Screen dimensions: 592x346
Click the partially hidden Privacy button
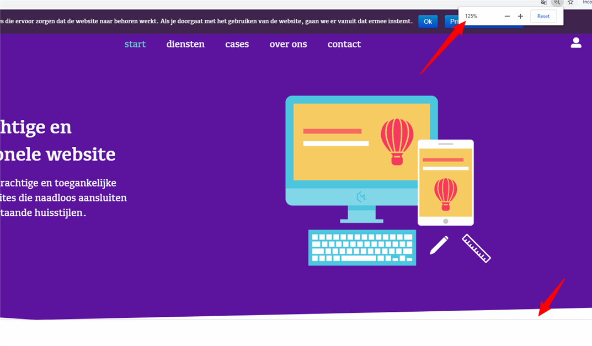[452, 22]
